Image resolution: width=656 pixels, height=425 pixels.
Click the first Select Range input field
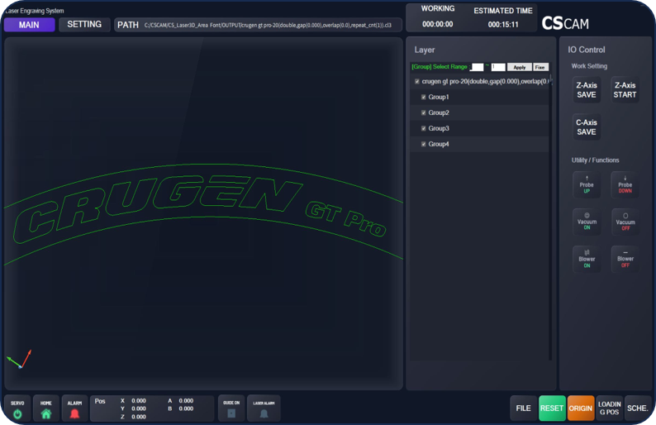coord(477,67)
